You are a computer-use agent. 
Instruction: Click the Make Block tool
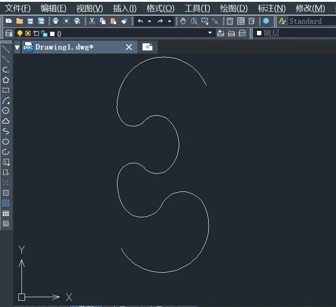coord(6,172)
